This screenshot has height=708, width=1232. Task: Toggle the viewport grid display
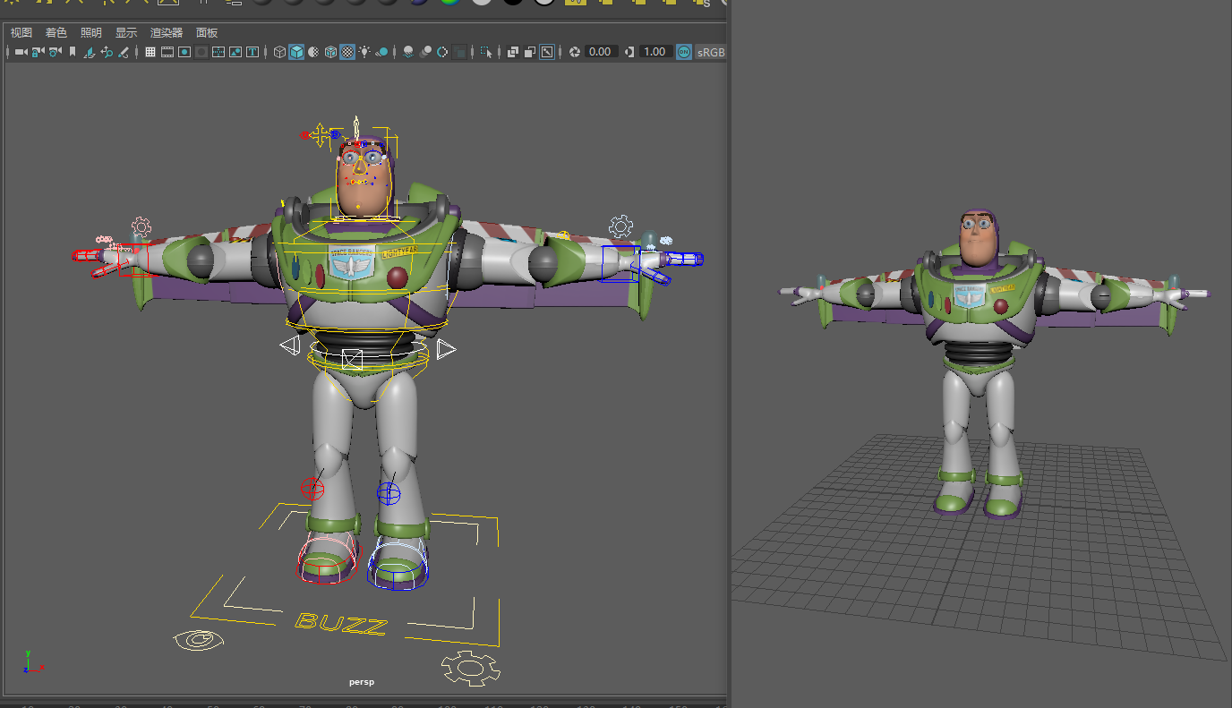pyautogui.click(x=150, y=52)
